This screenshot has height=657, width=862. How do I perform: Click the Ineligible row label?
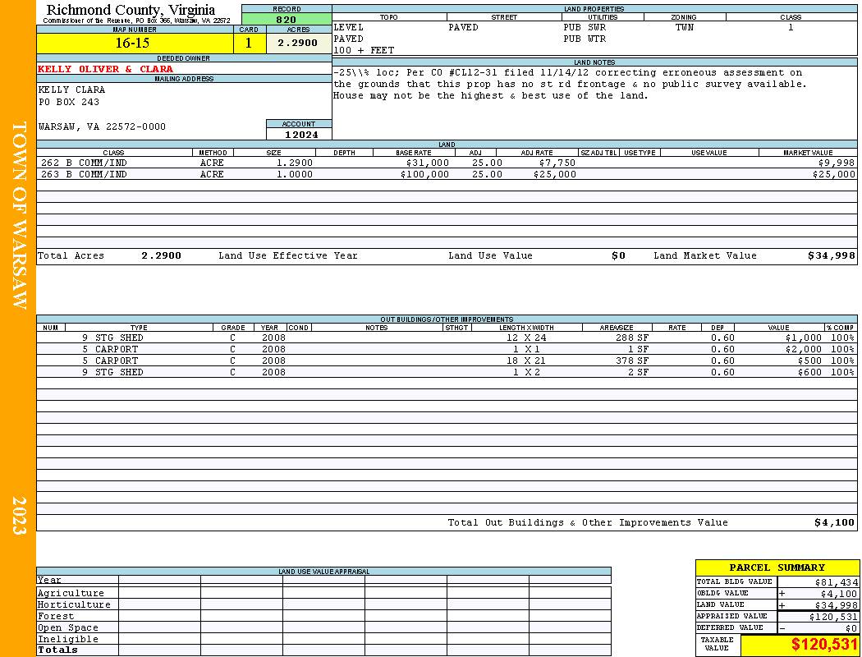67,640
